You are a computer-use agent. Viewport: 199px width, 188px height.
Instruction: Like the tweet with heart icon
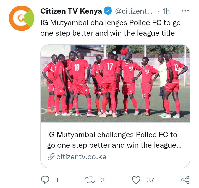tap(136, 180)
